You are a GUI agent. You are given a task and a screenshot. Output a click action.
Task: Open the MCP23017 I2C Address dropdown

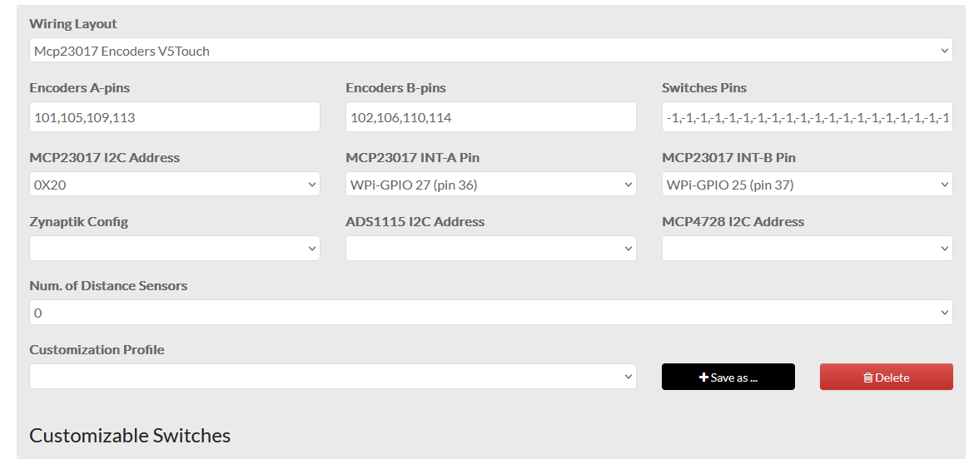point(174,185)
